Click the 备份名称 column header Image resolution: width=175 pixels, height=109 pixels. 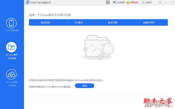[45, 22]
